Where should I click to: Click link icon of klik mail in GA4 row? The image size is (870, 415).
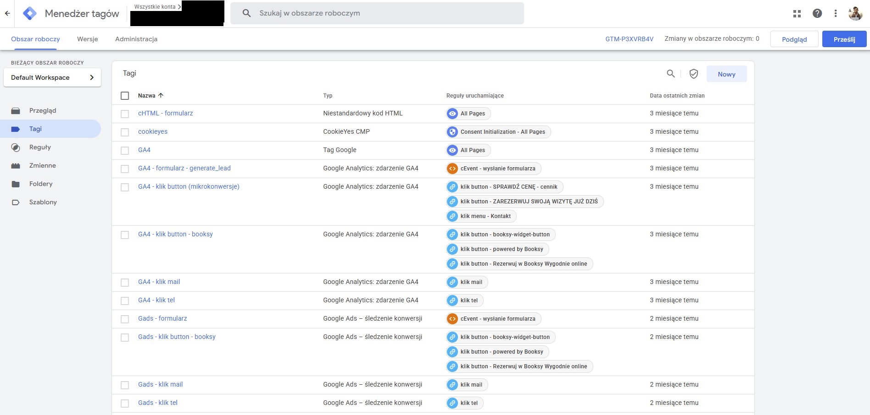(452, 282)
